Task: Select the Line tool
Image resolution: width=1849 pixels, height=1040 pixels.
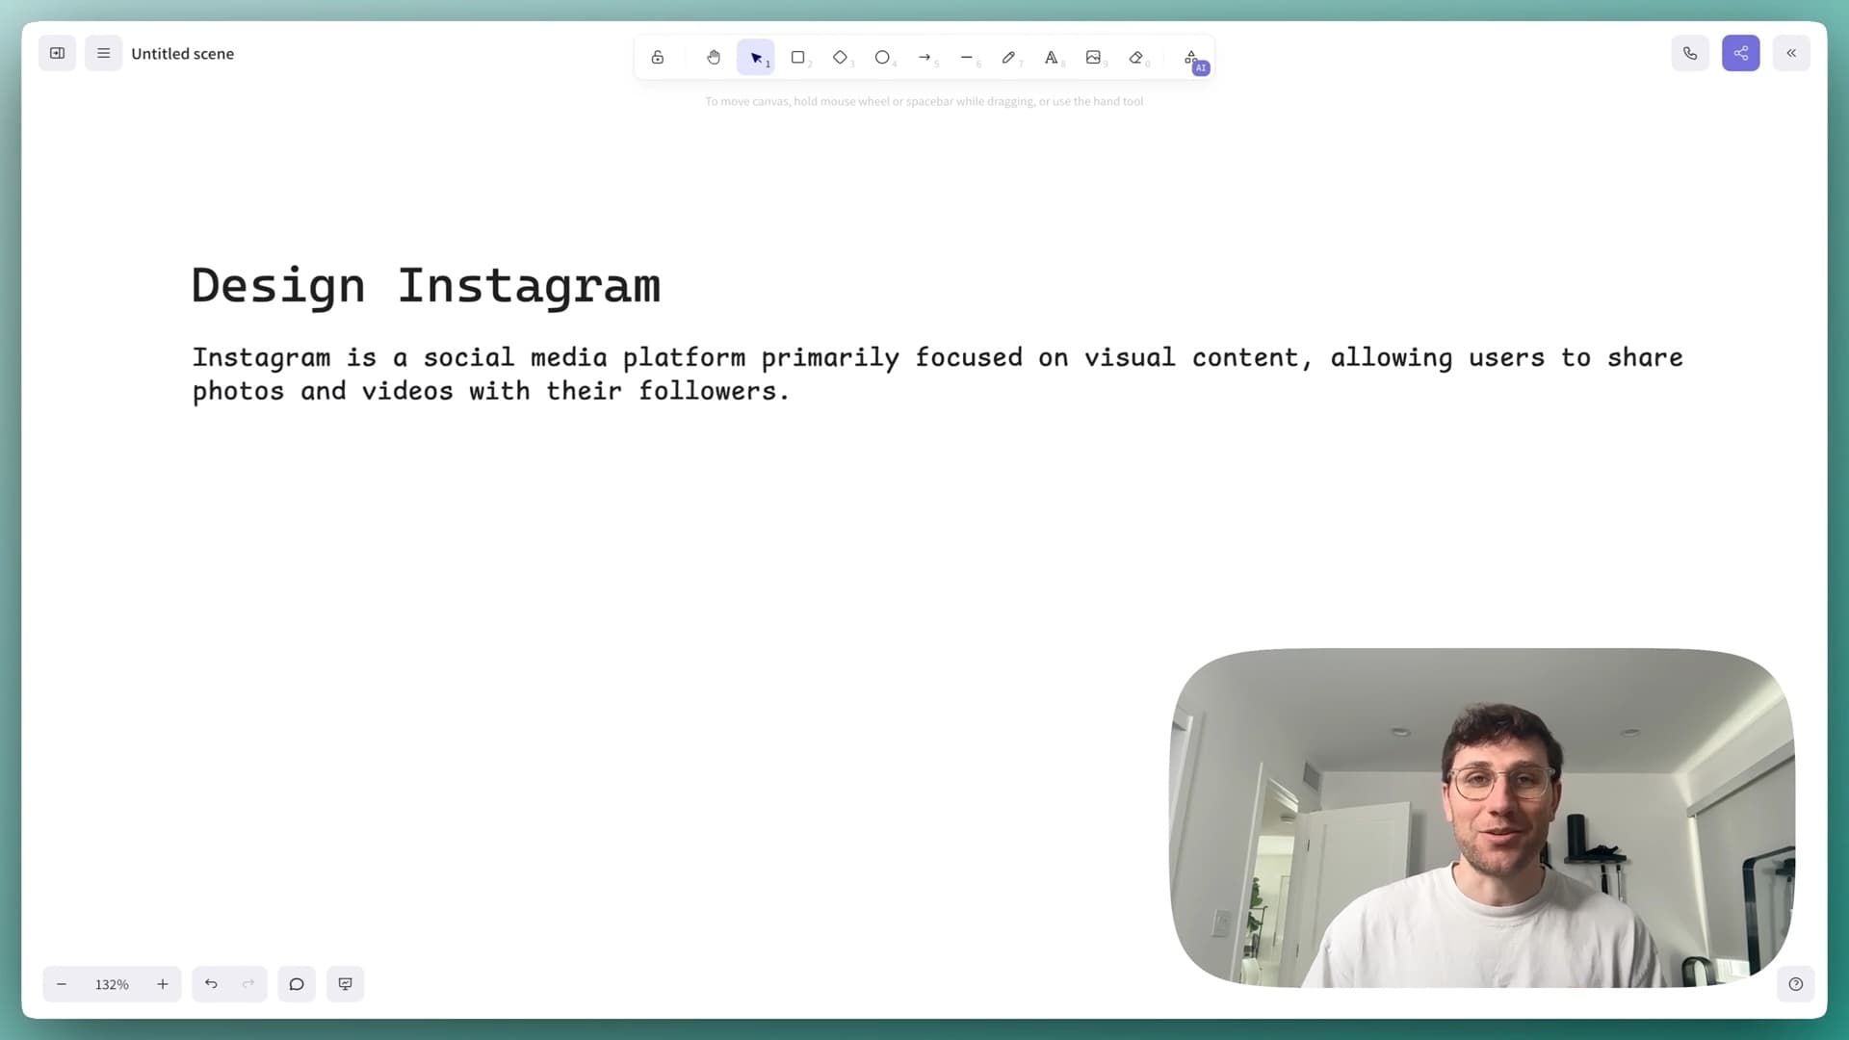Action: coord(967,58)
